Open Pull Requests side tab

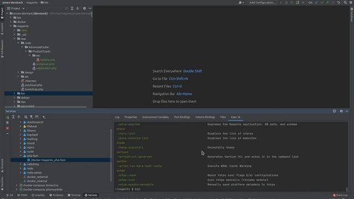(x=2, y=49)
